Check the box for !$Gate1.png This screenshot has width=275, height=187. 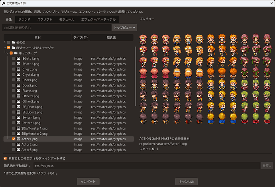pyautogui.click(x=14, y=59)
